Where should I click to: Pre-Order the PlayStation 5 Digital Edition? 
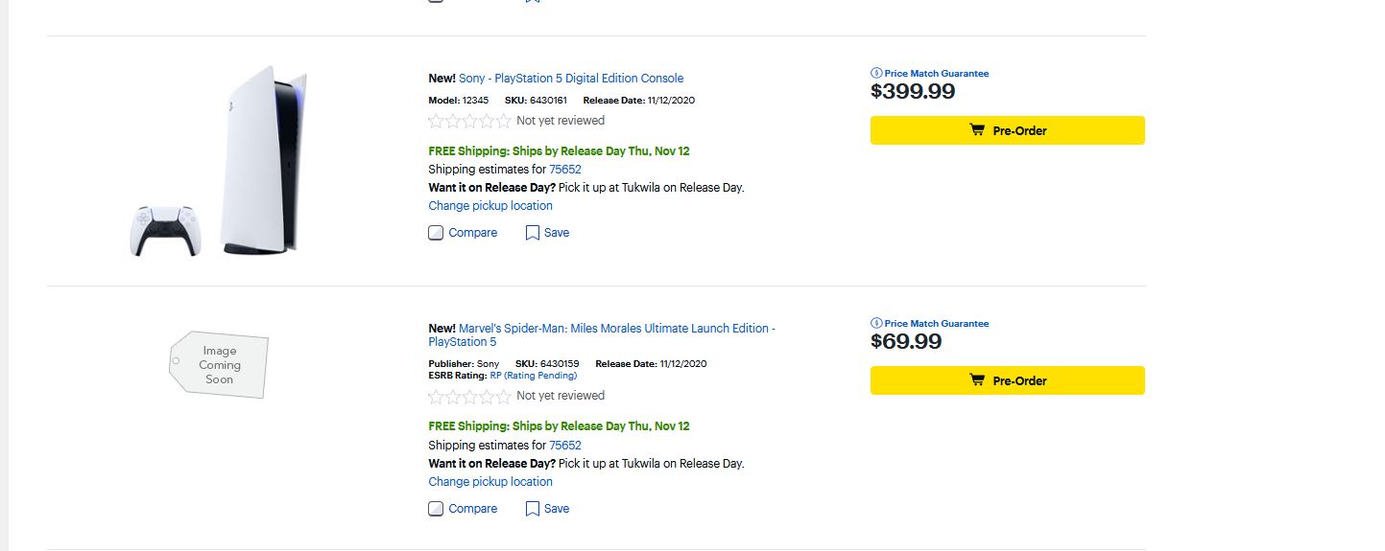click(x=1007, y=130)
